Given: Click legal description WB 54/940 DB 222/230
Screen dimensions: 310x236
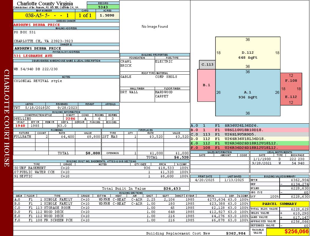Looking at the screenshot, I should 36,69.
